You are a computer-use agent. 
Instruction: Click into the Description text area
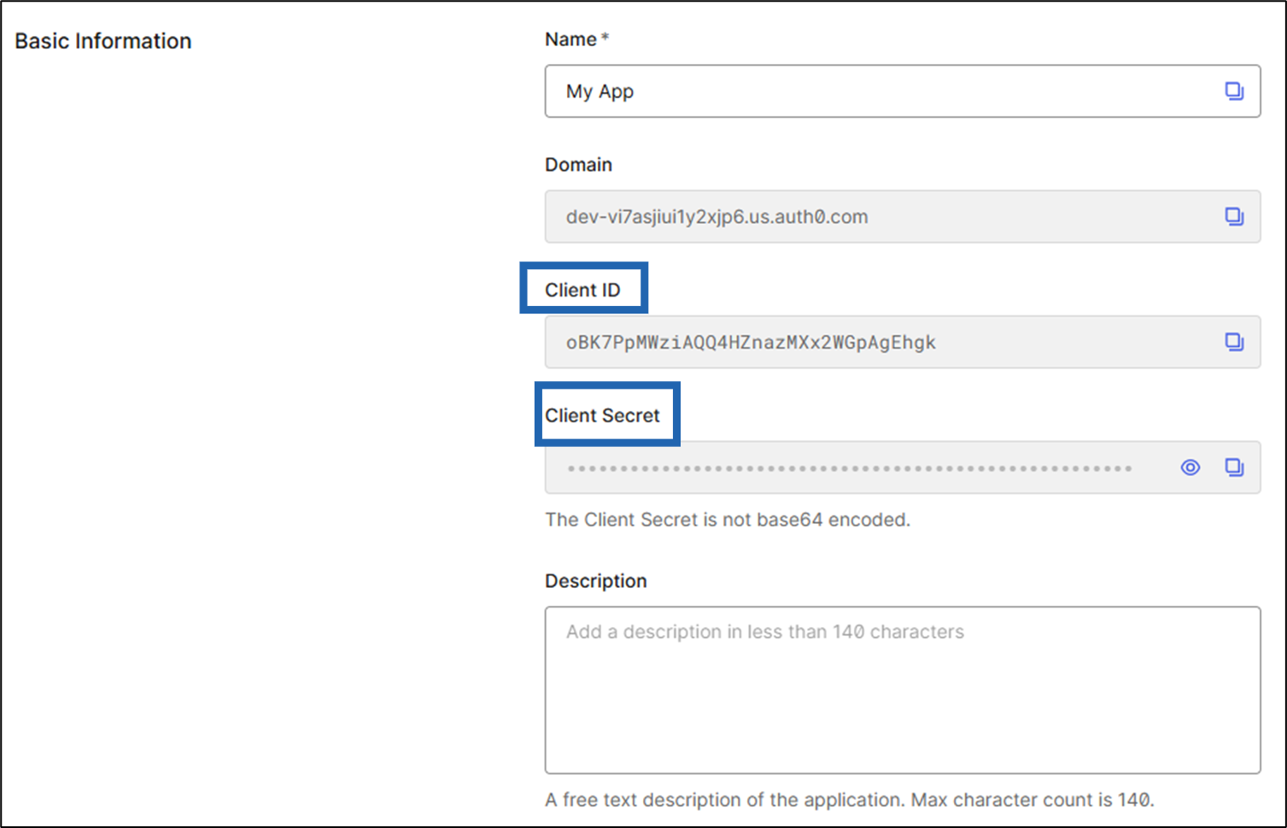click(x=903, y=690)
